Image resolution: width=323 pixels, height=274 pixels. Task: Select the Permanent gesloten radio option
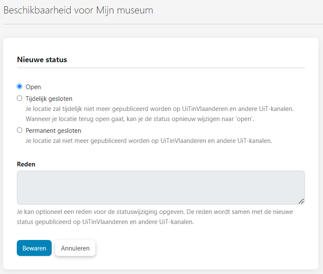pyautogui.click(x=20, y=130)
